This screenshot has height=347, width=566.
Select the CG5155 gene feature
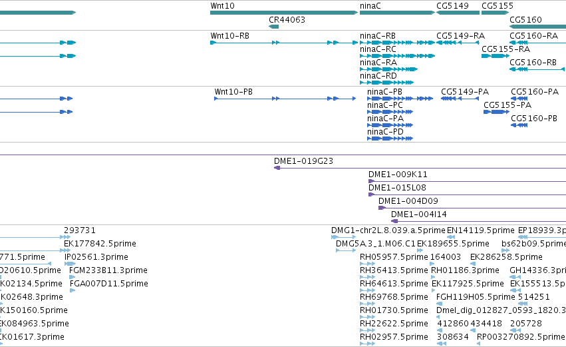[495, 13]
